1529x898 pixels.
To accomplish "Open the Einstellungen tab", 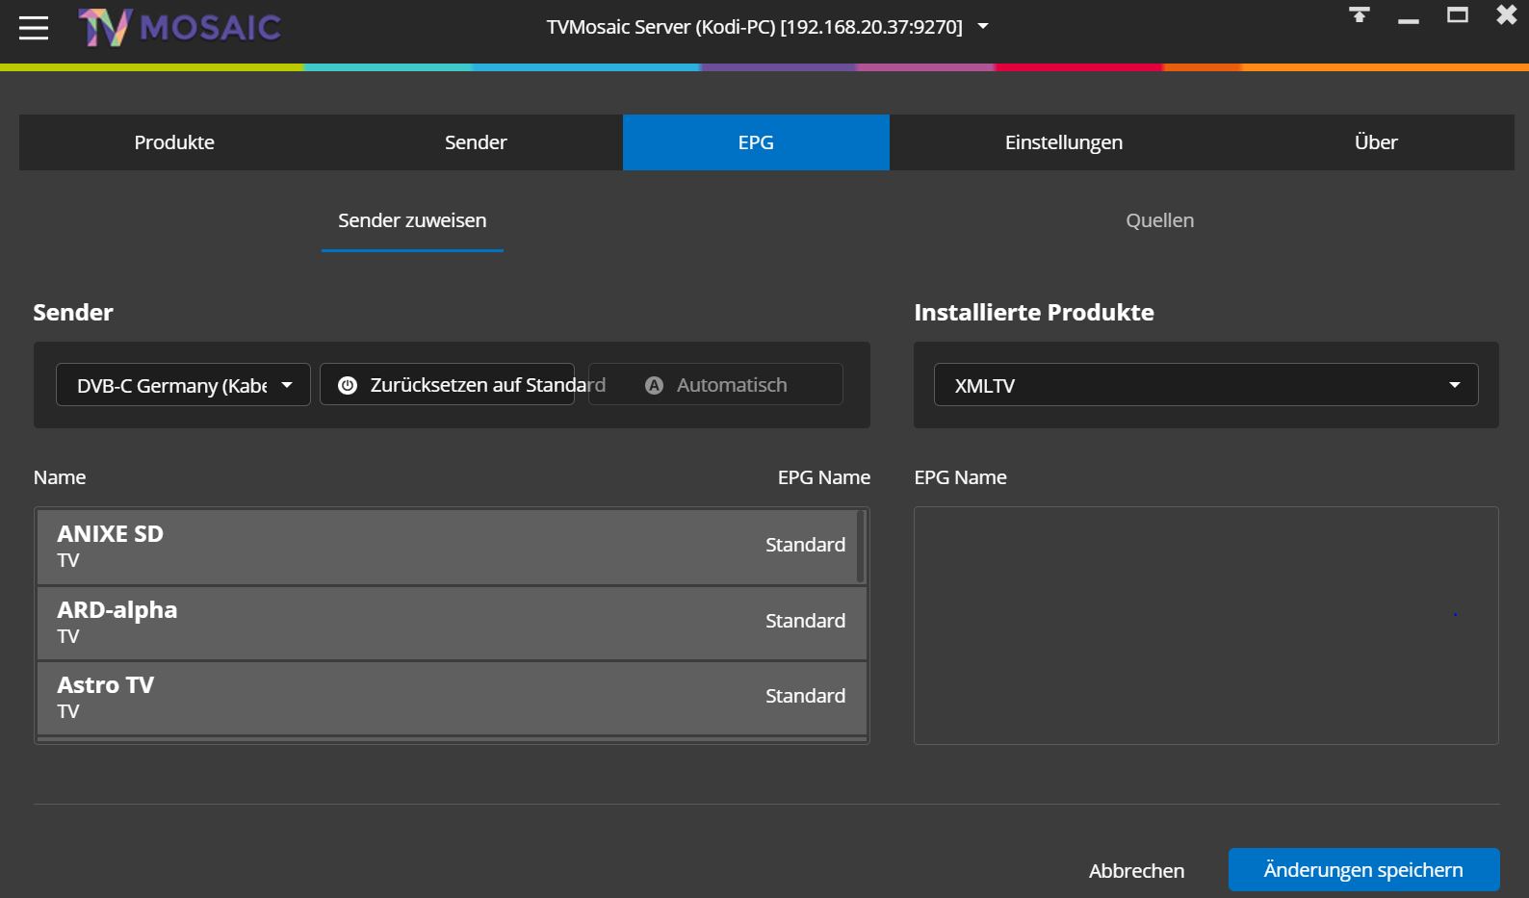I will point(1064,142).
